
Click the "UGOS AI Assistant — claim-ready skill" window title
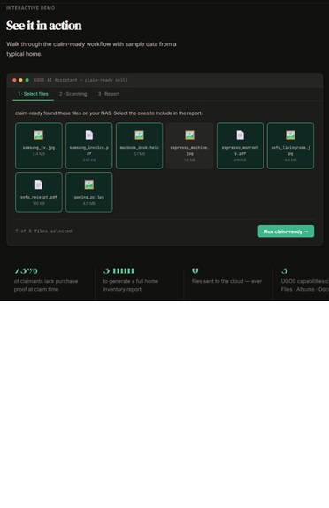[x=81, y=80]
